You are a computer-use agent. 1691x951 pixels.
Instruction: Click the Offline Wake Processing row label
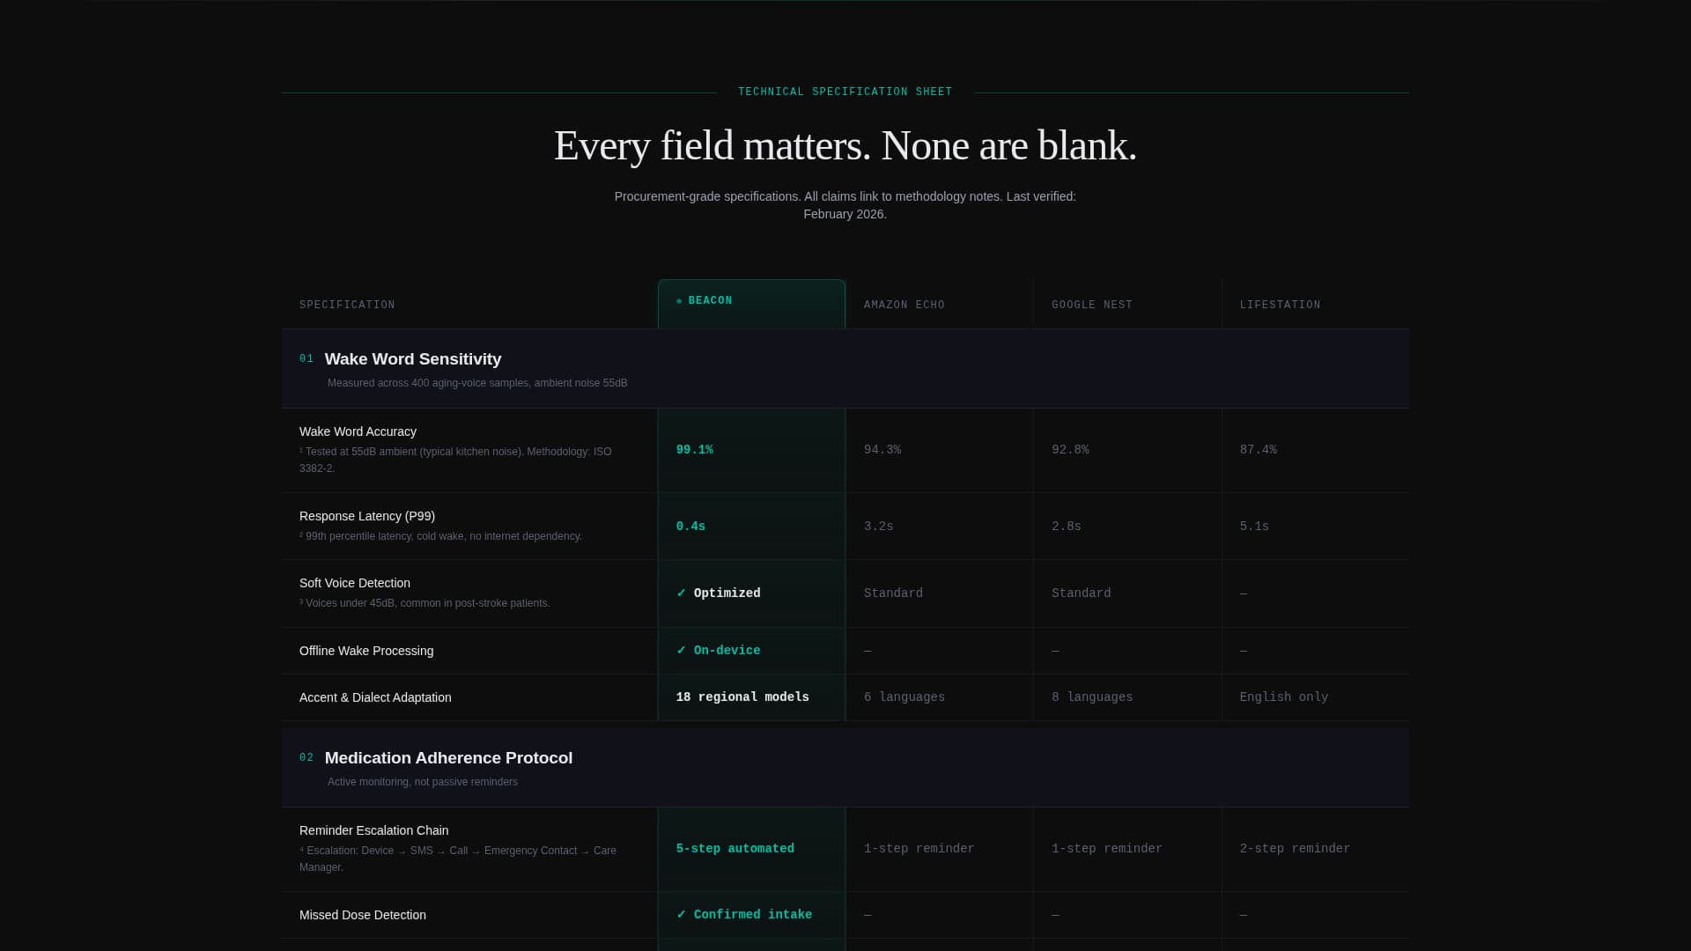(x=366, y=651)
